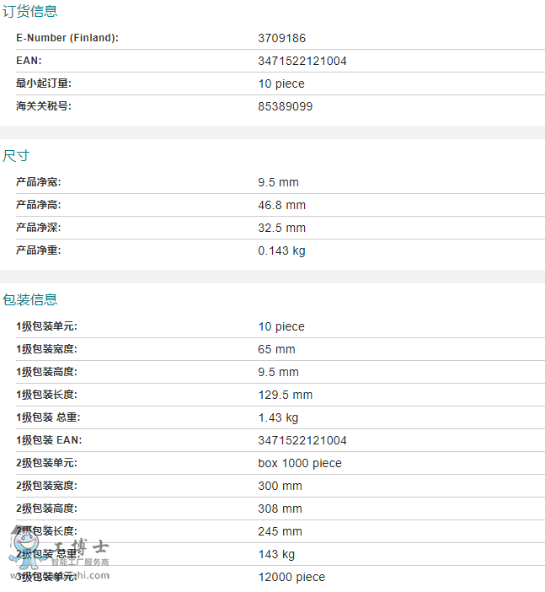Select the value box 1000 piece
This screenshot has height=592, width=545.
click(x=299, y=463)
